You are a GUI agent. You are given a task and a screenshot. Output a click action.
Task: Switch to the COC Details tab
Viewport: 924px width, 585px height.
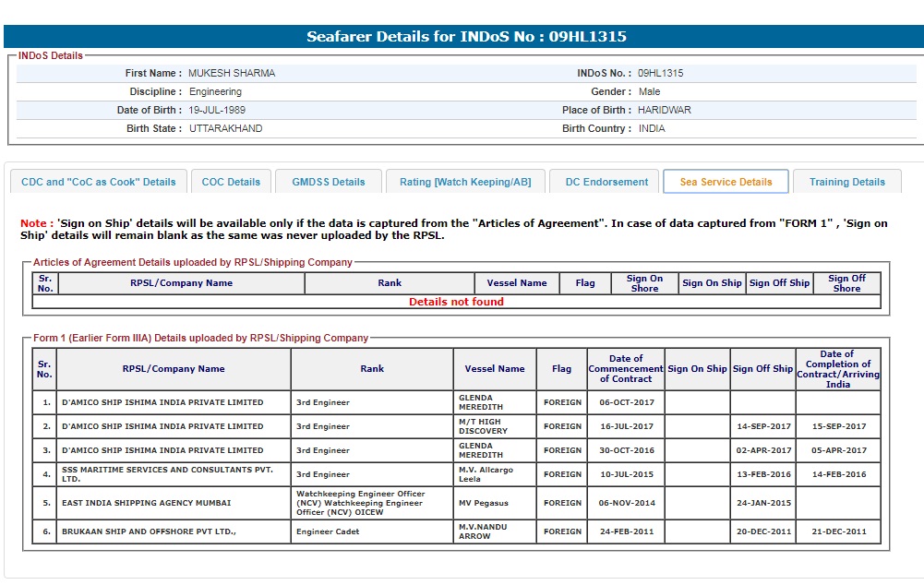231,182
